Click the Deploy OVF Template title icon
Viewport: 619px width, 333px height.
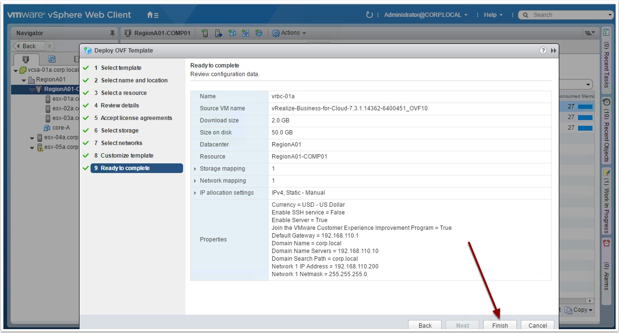coord(88,51)
